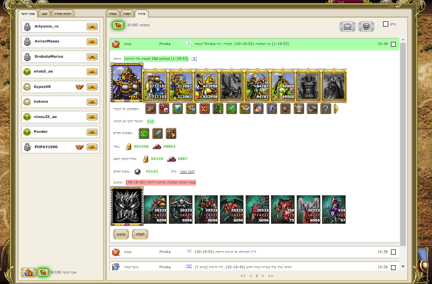Open the underlined 925 experience link
Screen dimensions: 432x284
pyautogui.click(x=151, y=121)
